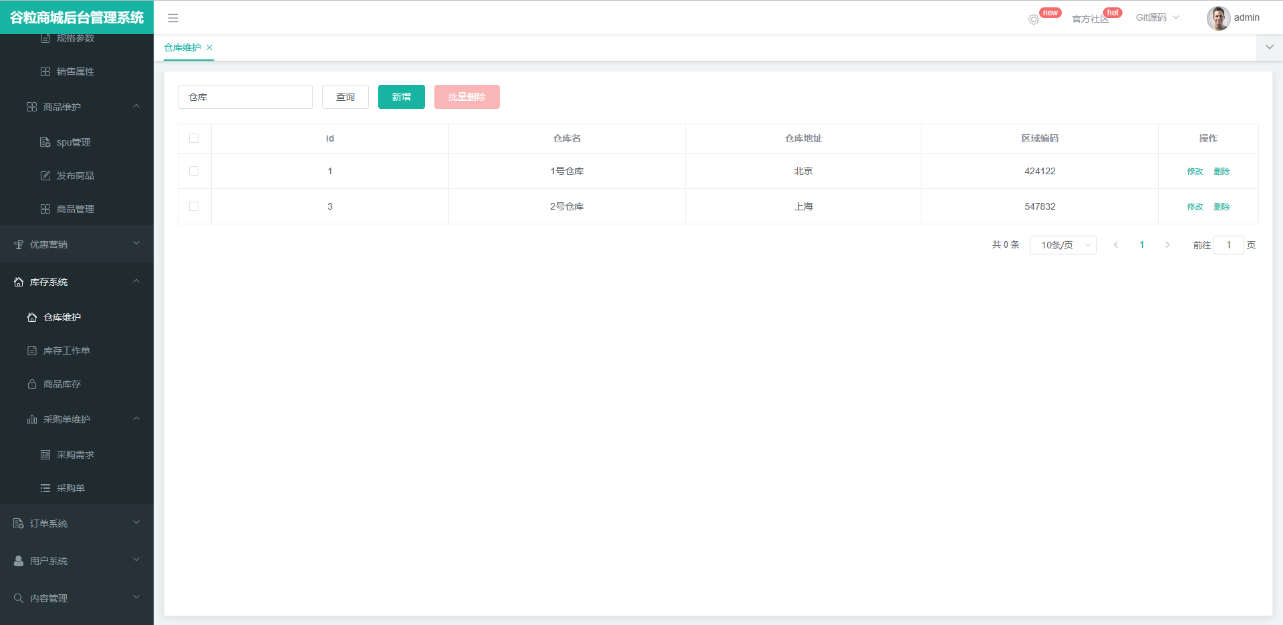
Task: Click the 仓库 search input field
Action: [245, 97]
